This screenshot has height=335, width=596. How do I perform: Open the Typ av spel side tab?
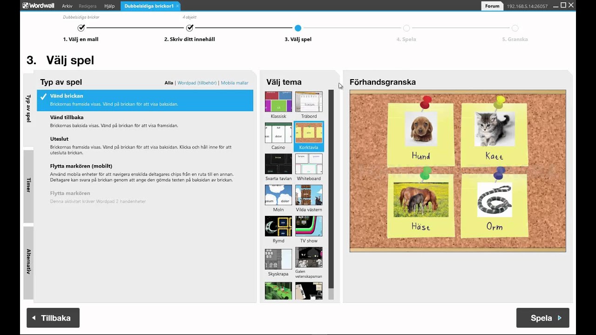pos(28,109)
